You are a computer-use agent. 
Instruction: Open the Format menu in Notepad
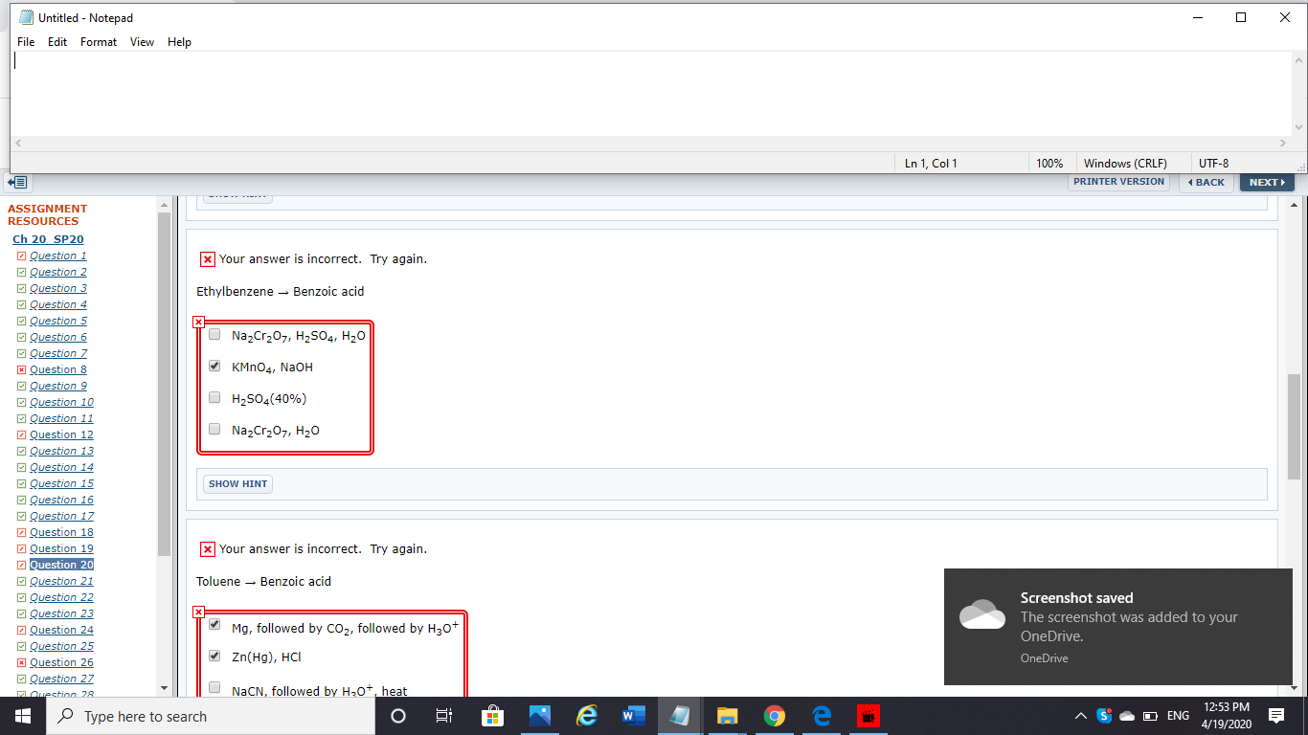(x=98, y=42)
